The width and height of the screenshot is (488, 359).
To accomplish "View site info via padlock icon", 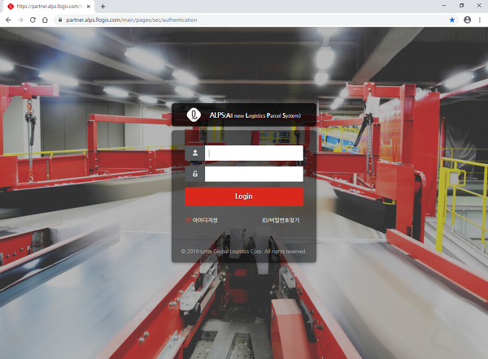I will (x=60, y=19).
